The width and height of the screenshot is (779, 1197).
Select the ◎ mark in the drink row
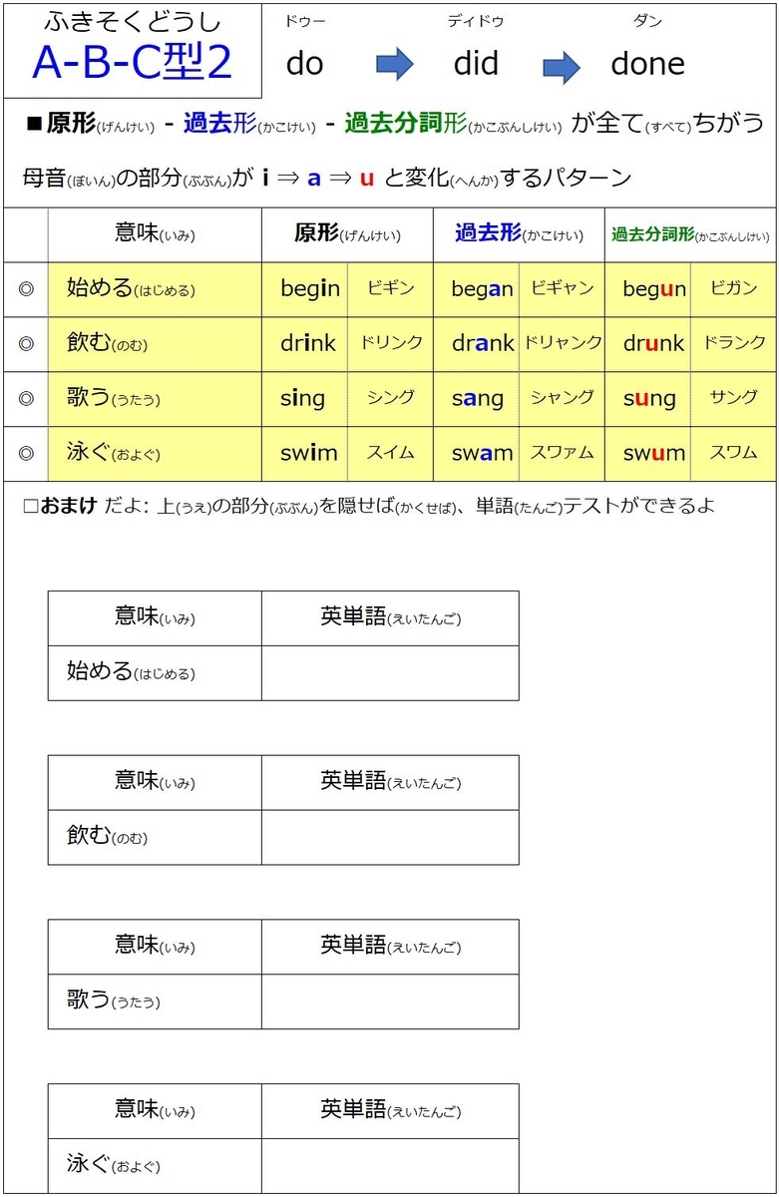[x=26, y=344]
